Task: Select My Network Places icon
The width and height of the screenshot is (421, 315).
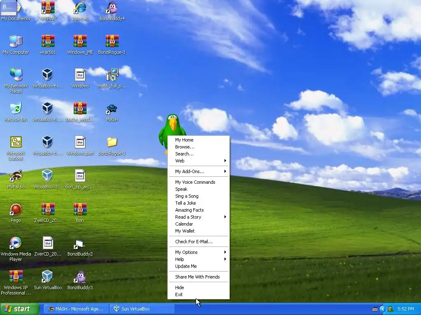Action: (16, 75)
